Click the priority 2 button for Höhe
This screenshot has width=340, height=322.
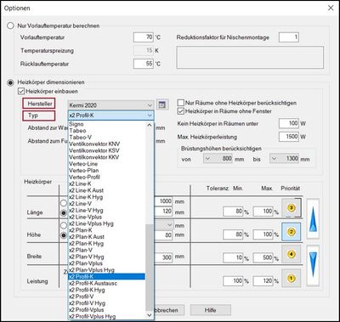click(x=292, y=232)
